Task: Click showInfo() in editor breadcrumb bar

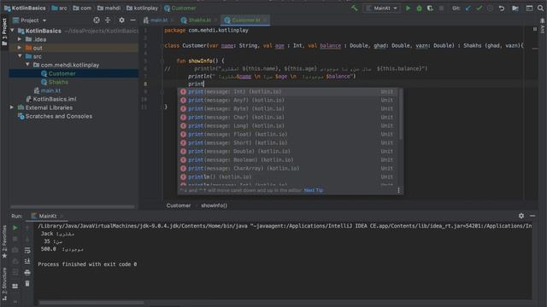Action: click(214, 206)
